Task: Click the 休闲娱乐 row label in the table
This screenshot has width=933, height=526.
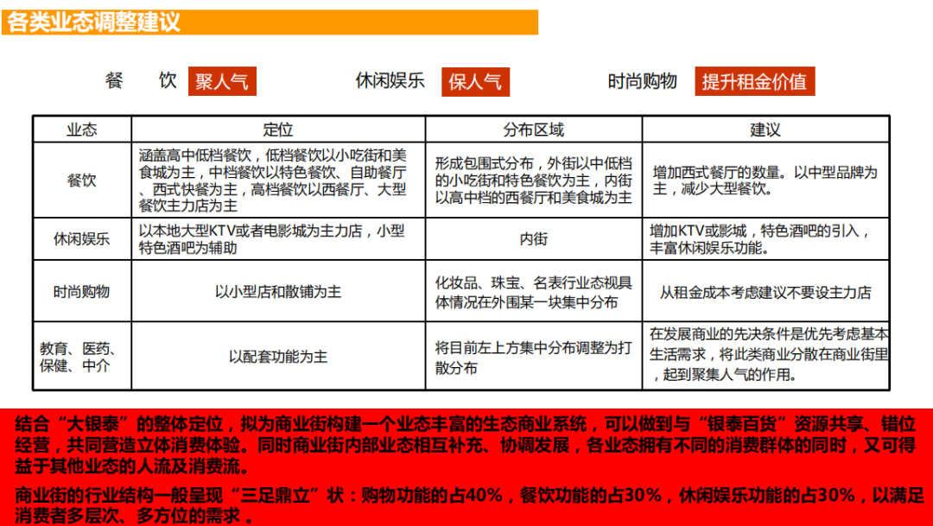Action: coord(82,238)
